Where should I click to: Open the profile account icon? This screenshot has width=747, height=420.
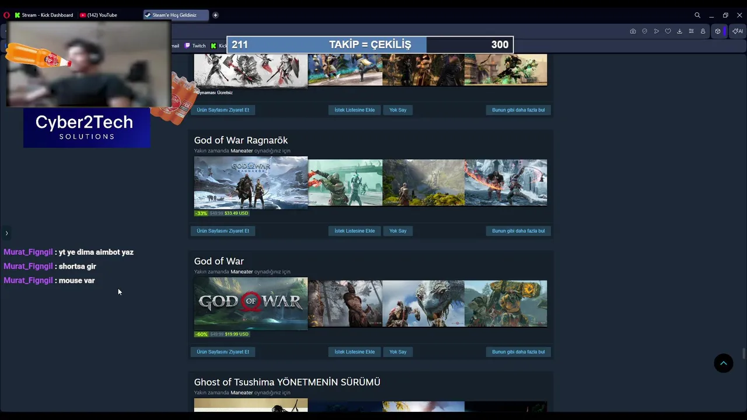pyautogui.click(x=703, y=31)
